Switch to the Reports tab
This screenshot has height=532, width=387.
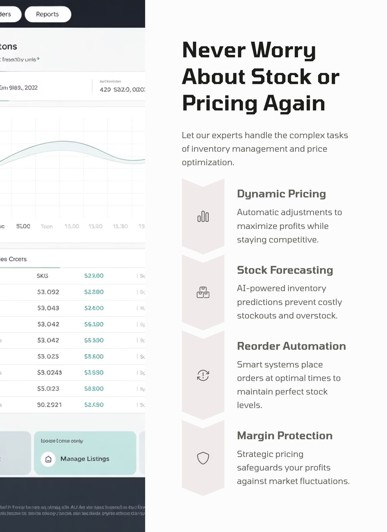click(x=48, y=14)
